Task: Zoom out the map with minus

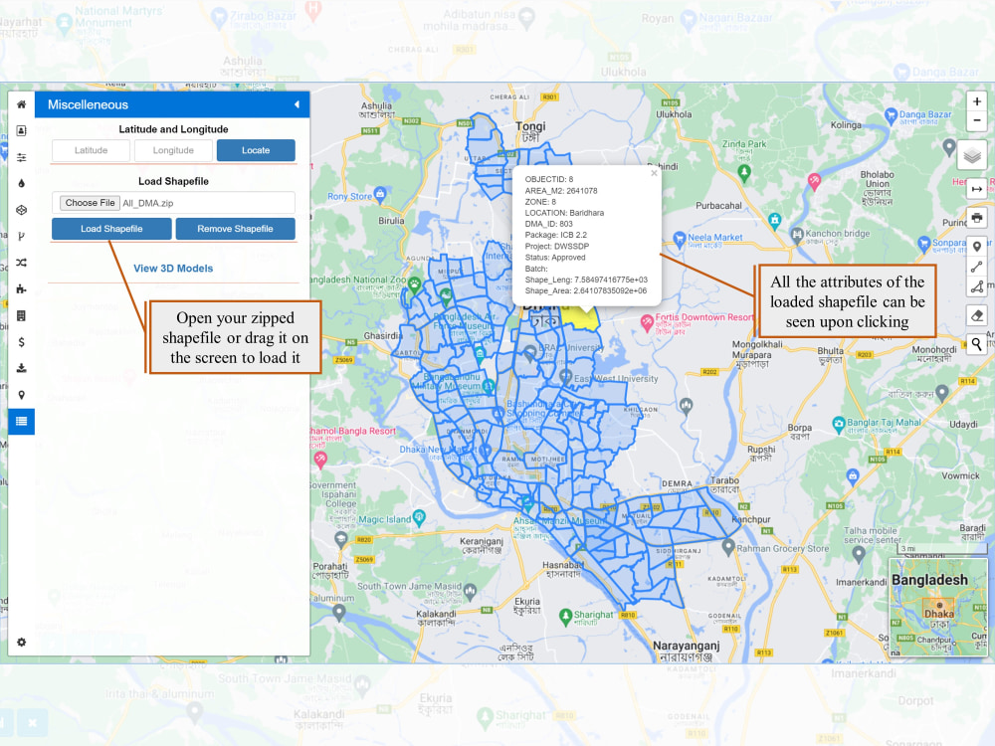Action: tap(977, 120)
